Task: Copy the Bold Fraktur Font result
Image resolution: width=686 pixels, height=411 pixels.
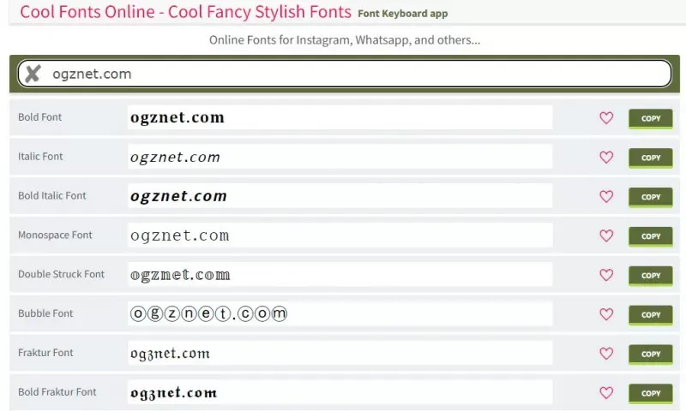Action: pos(651,394)
